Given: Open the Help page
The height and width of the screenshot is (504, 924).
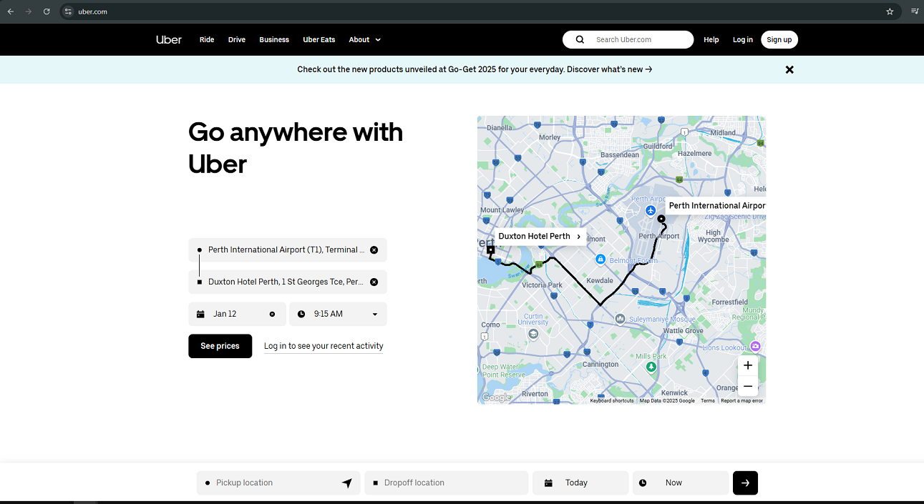Looking at the screenshot, I should (711, 39).
